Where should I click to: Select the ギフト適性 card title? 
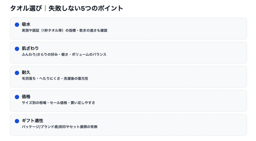(x=32, y=121)
